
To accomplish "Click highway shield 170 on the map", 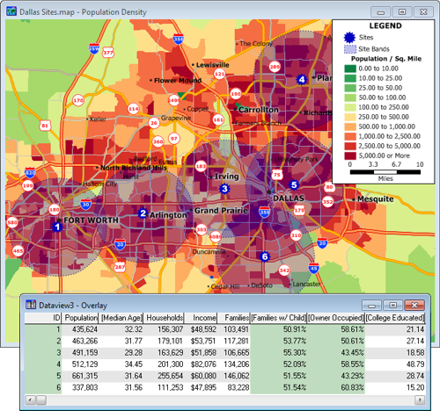I will [78, 100].
